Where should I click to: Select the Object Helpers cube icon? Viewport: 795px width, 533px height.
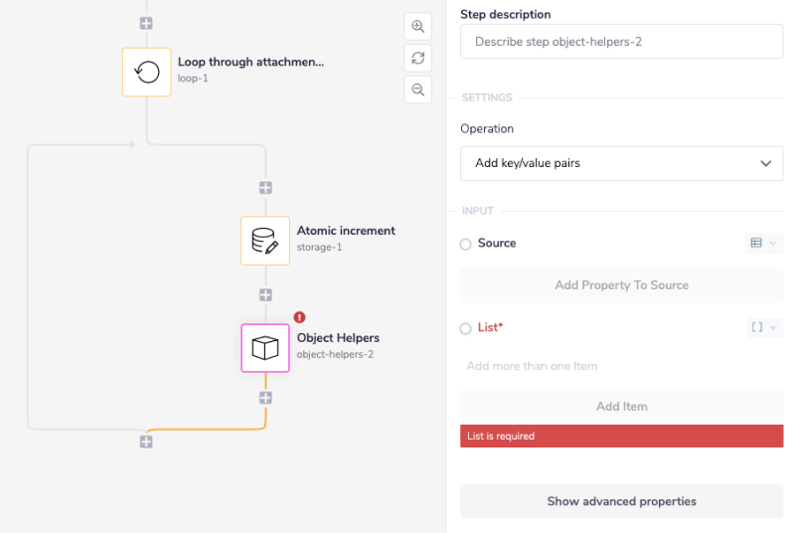(265, 348)
